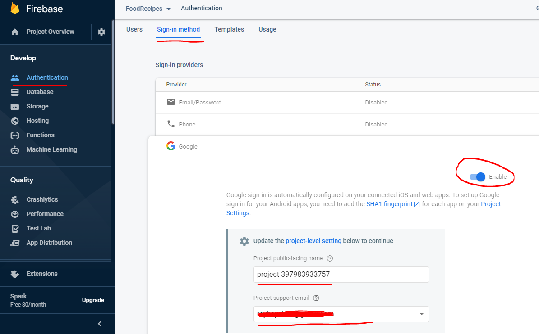
Task: Click the Storage image icon
Action: (15, 106)
